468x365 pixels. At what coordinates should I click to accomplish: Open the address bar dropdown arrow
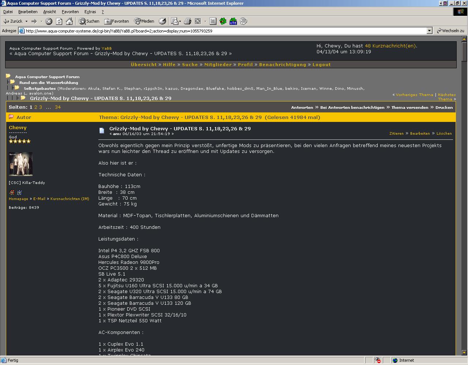coord(430,31)
